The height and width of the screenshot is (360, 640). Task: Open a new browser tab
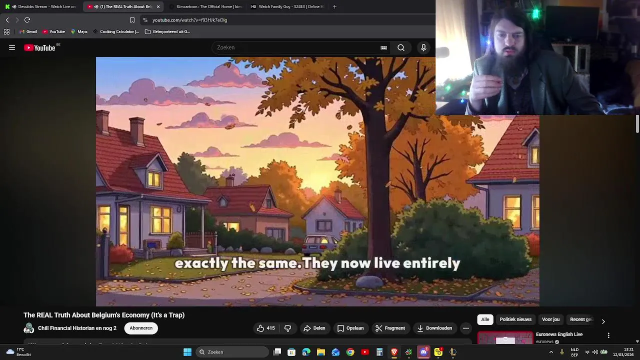[334, 6]
